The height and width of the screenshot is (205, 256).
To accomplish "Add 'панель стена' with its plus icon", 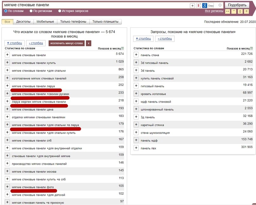I will click(x=136, y=54).
